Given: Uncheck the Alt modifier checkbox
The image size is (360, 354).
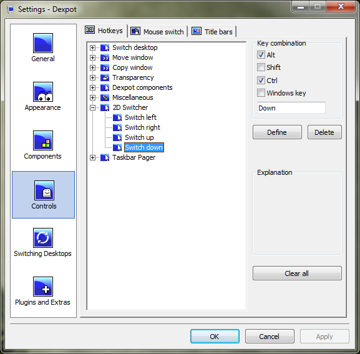Looking at the screenshot, I should (x=261, y=55).
